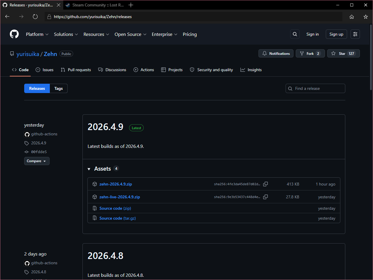The width and height of the screenshot is (373, 280).
Task: Fork the Zehn repository
Action: click(310, 53)
